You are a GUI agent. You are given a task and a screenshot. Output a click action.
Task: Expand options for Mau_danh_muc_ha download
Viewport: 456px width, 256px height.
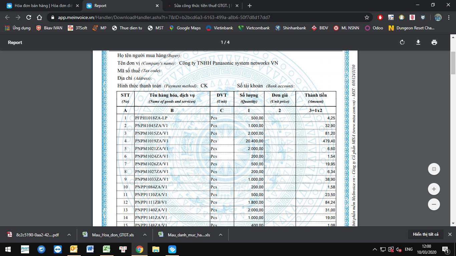click(221, 235)
